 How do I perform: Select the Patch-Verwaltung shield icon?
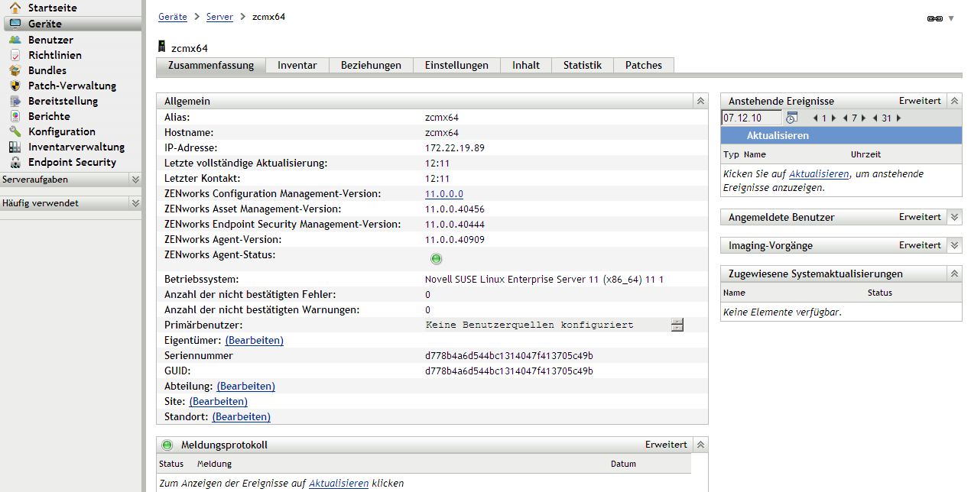15,86
